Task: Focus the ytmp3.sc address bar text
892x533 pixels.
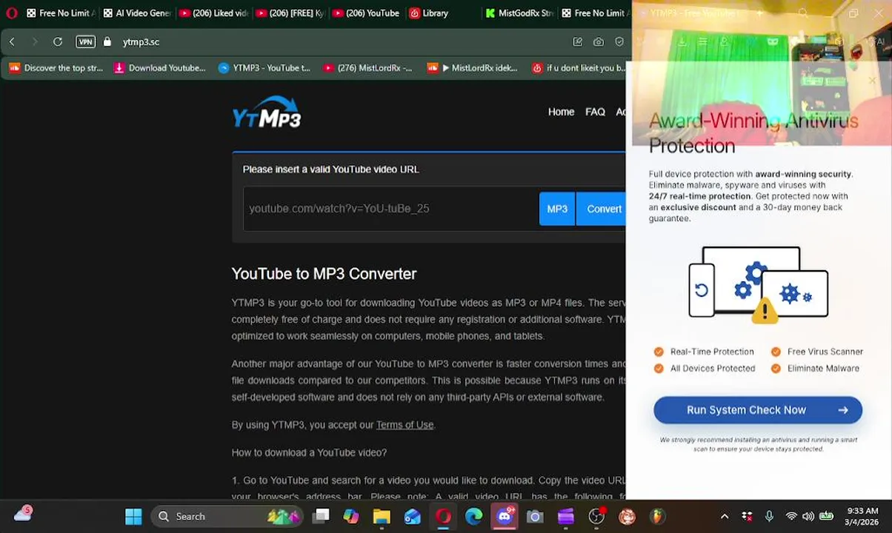Action: 141,42
